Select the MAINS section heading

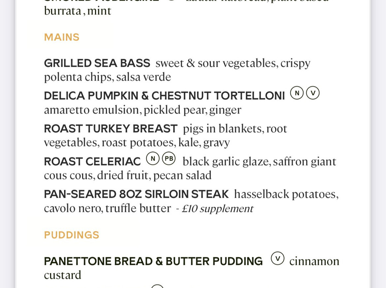click(x=62, y=37)
